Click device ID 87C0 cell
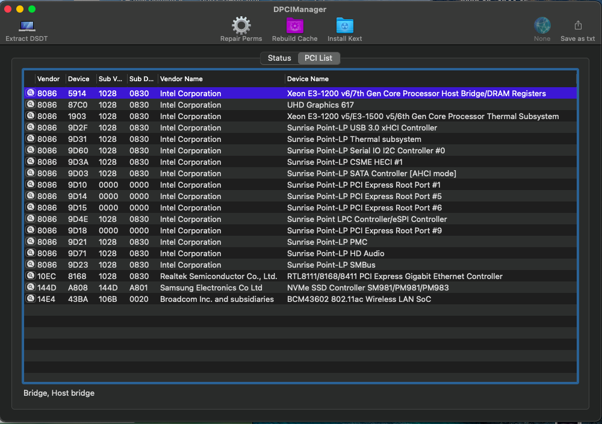This screenshot has width=602, height=424. (x=78, y=105)
